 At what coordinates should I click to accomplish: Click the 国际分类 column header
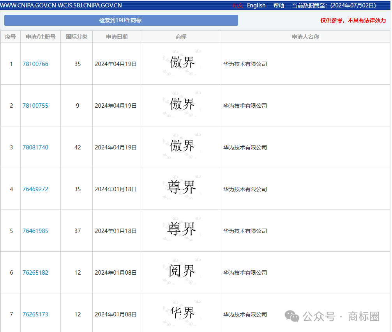[76, 37]
